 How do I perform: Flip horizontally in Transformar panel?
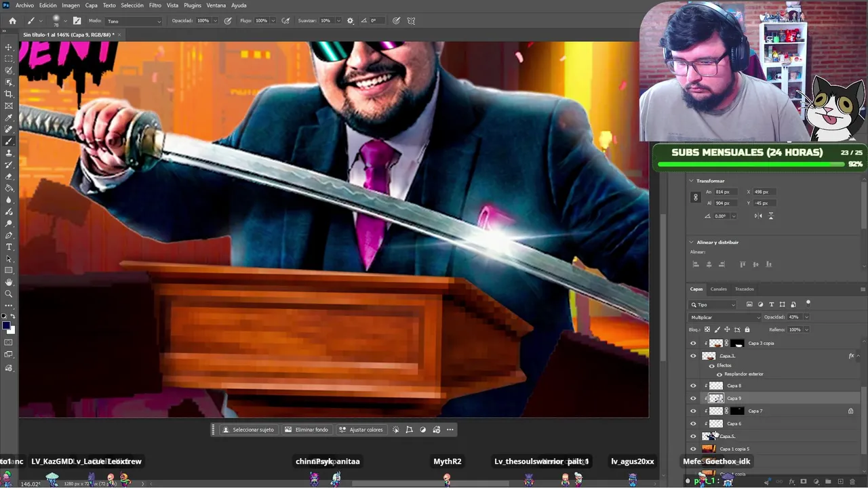(x=758, y=216)
